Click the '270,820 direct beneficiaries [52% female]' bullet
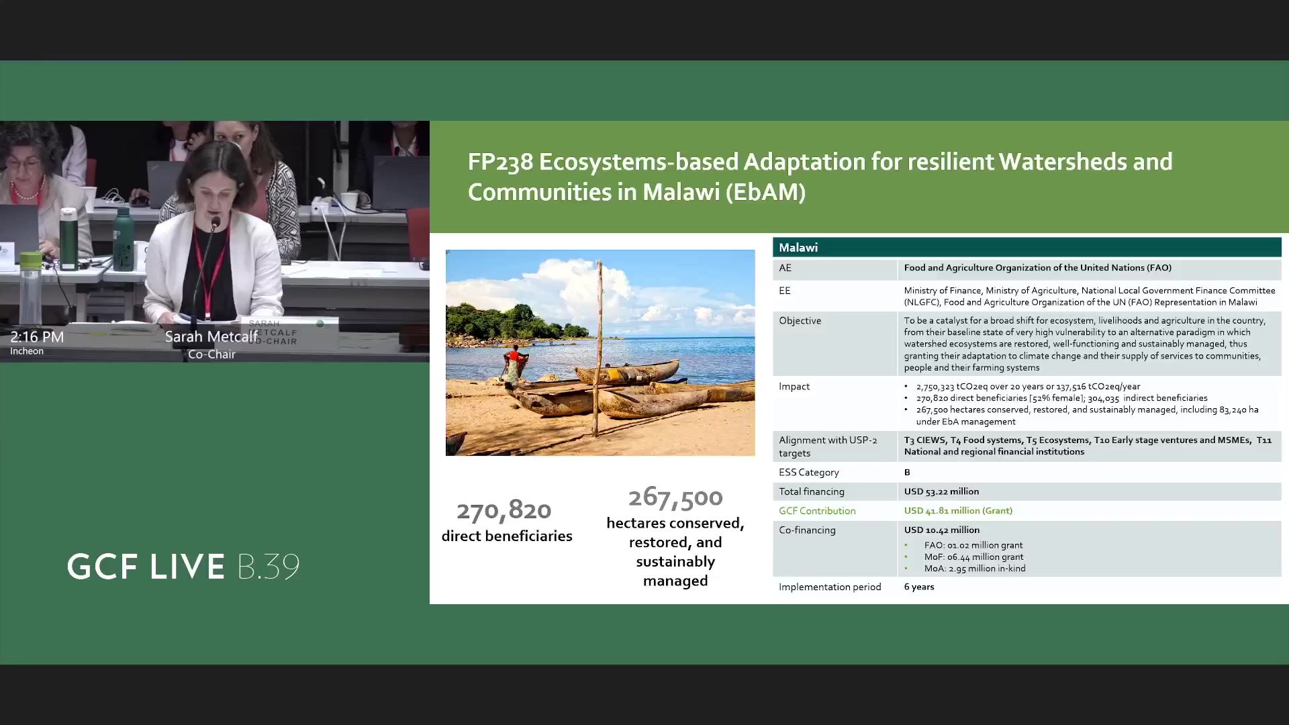This screenshot has height=725, width=1289. tap(1061, 398)
